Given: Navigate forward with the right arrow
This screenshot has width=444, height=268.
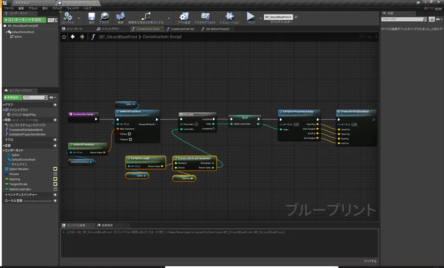Looking at the screenshot, I should (82, 37).
